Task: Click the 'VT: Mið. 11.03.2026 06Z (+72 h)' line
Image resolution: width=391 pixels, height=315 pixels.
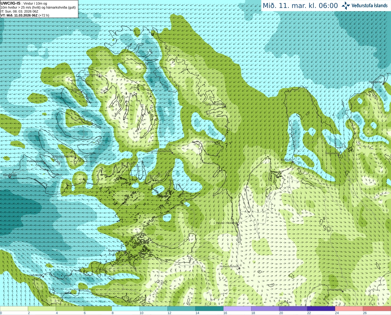Action: coord(25,15)
